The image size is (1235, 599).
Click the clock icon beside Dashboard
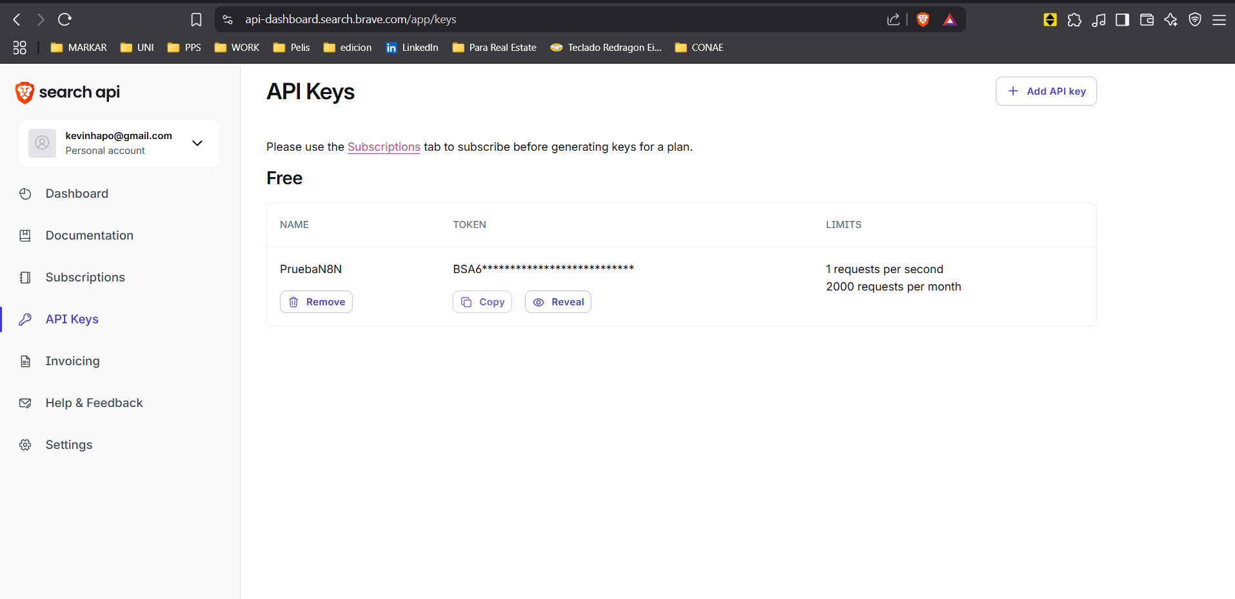(25, 194)
